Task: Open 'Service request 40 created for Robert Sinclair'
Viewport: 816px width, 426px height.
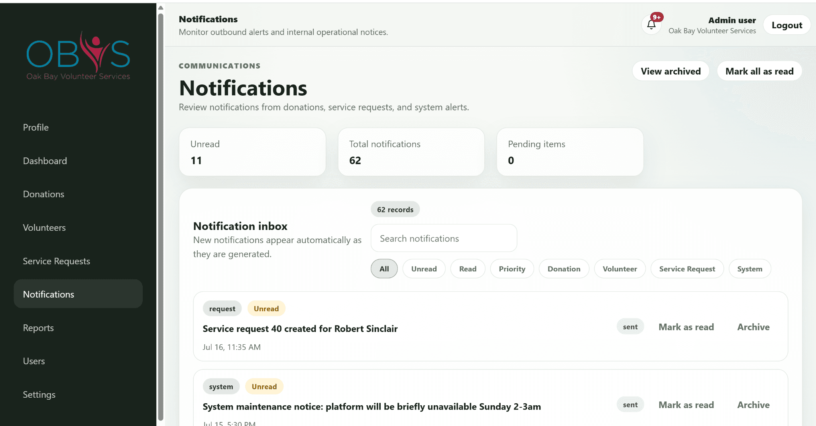Action: point(300,329)
